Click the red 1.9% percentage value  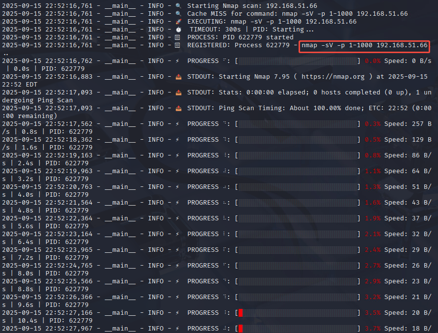click(372, 218)
